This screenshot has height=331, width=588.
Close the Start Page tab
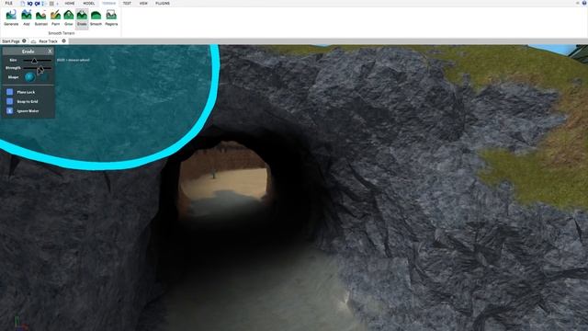[x=25, y=40]
